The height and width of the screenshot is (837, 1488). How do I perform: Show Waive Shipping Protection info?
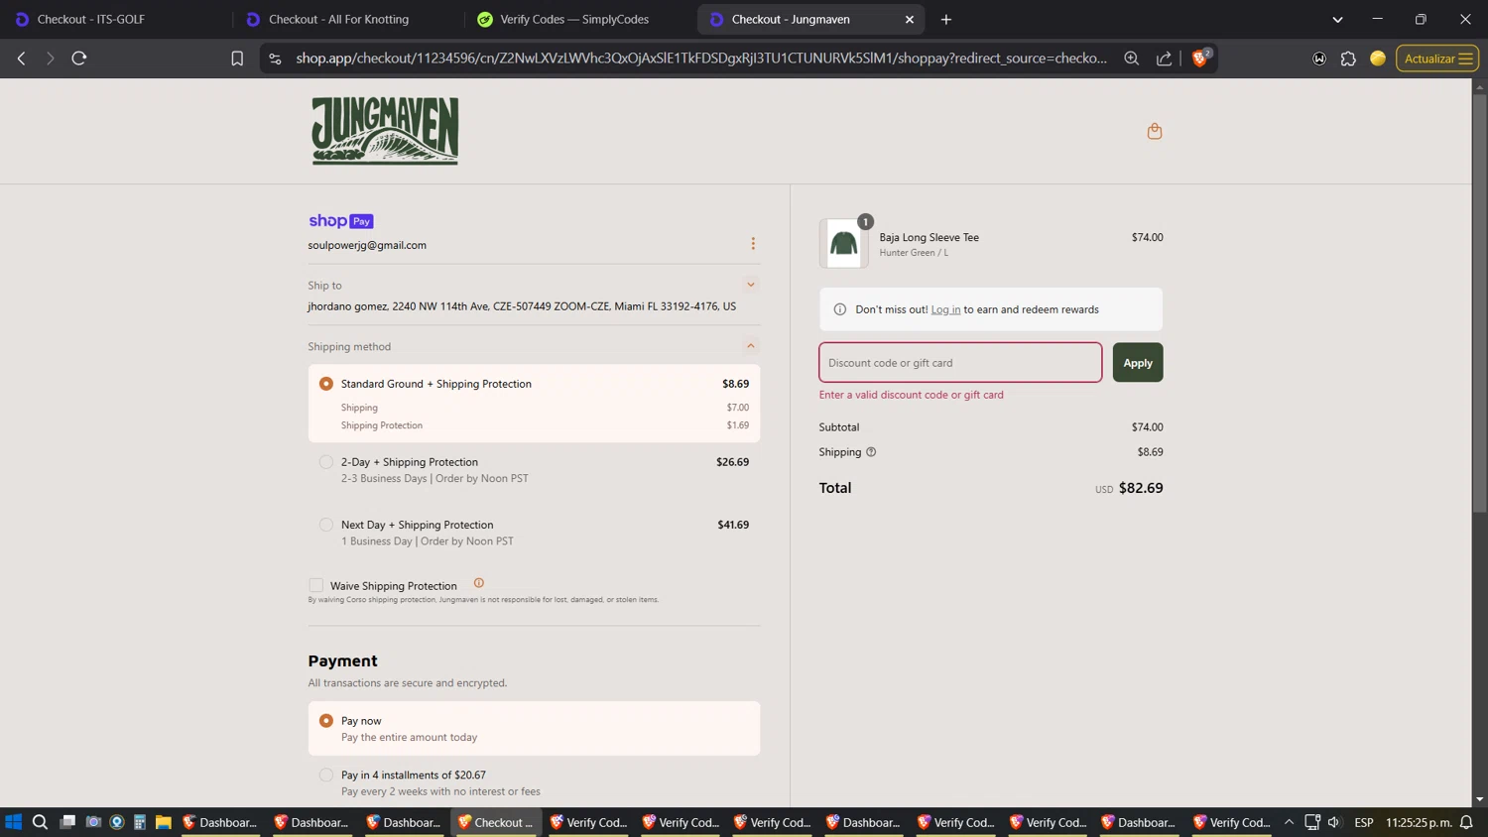point(479,583)
